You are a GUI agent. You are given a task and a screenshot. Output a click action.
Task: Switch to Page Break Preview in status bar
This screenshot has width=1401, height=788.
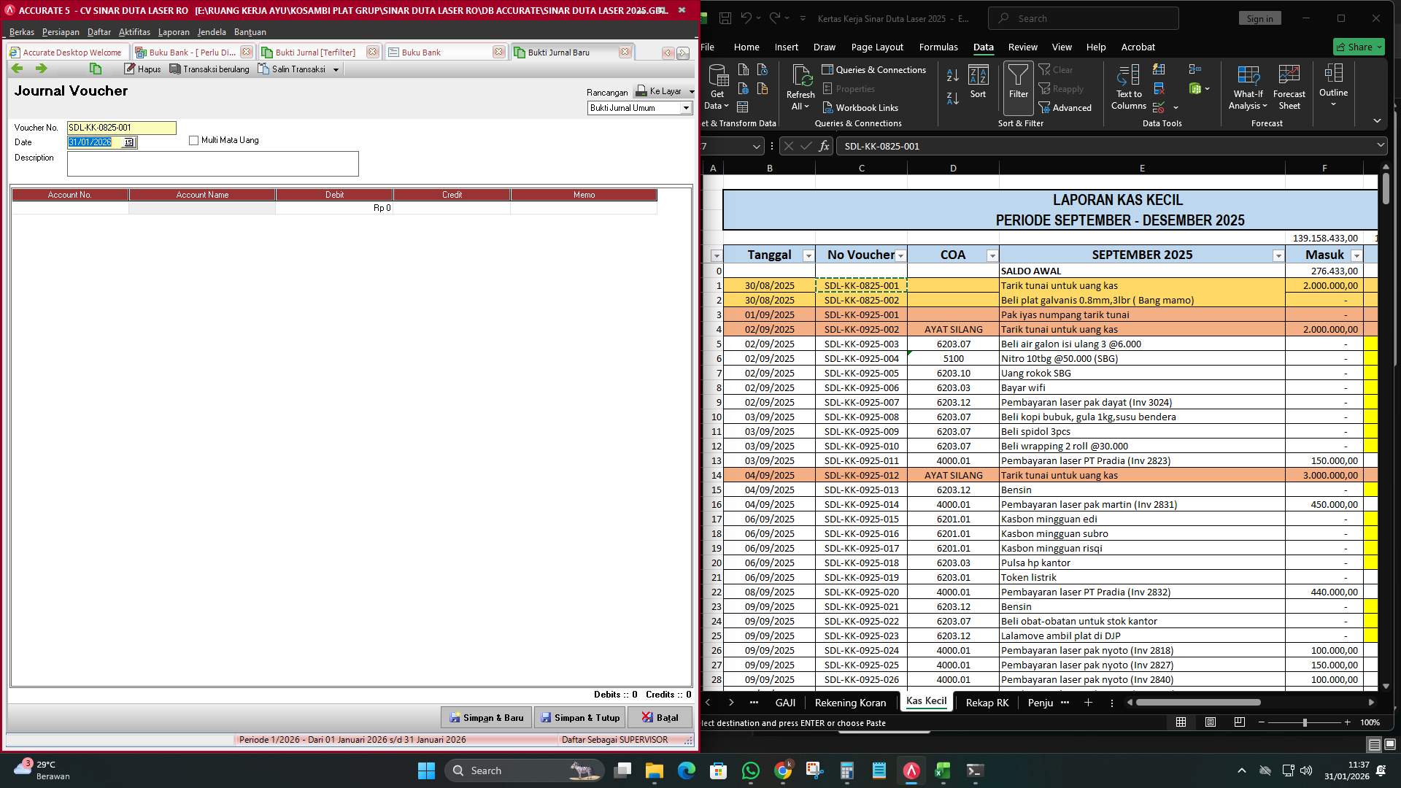coord(1238,722)
